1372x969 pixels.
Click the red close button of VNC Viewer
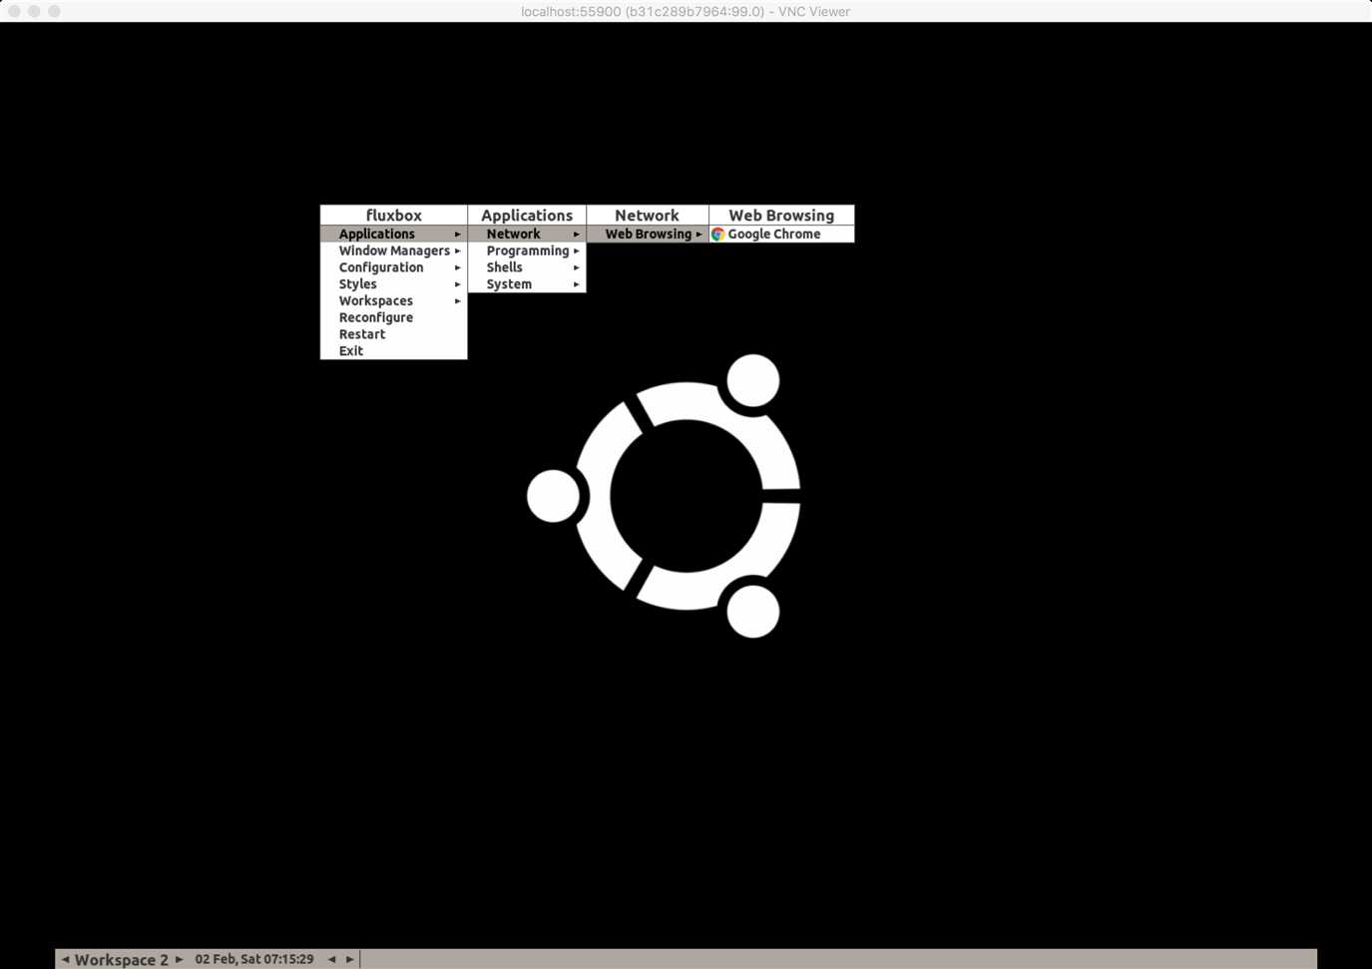coord(14,11)
